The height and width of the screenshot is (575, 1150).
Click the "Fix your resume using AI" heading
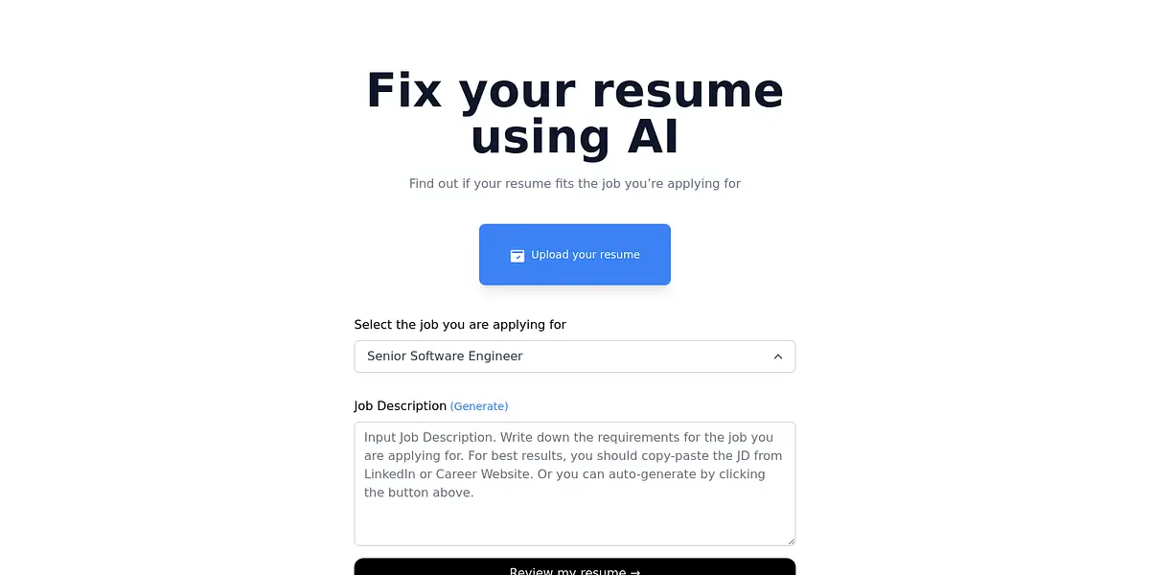point(575,113)
